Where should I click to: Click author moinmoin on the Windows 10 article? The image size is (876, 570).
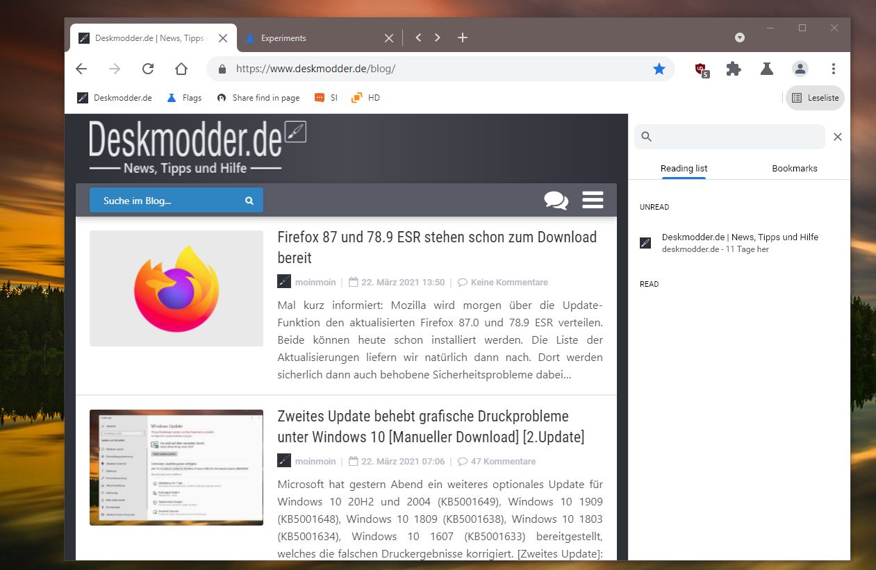coord(315,462)
